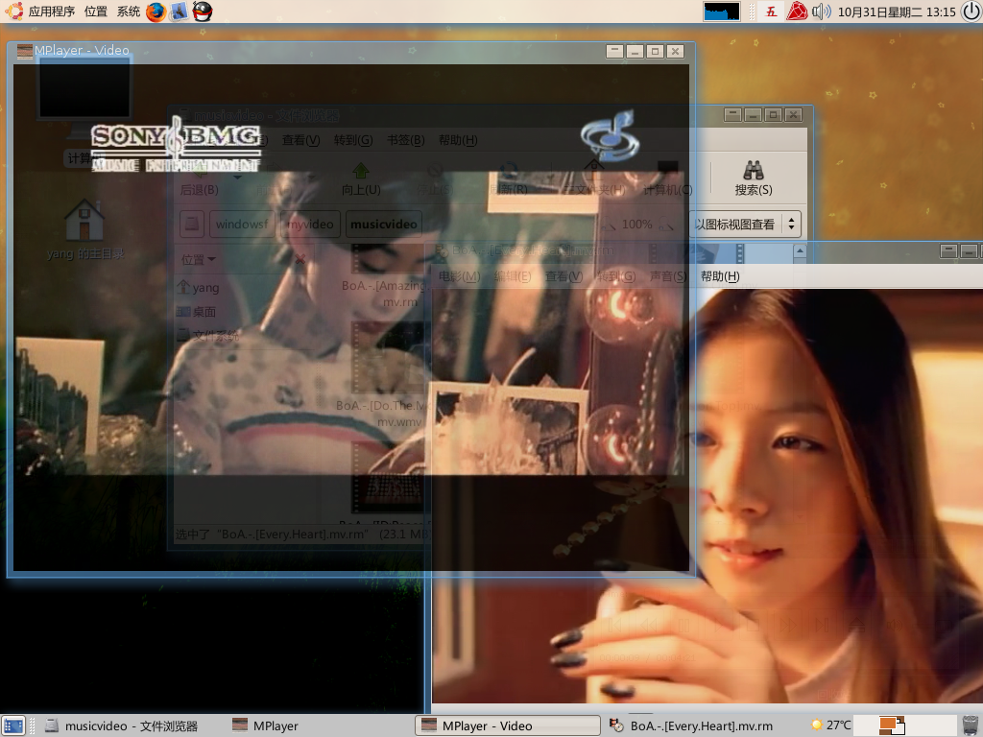Switch to musicvideo - 文件浏览器 taskbar button

click(122, 725)
